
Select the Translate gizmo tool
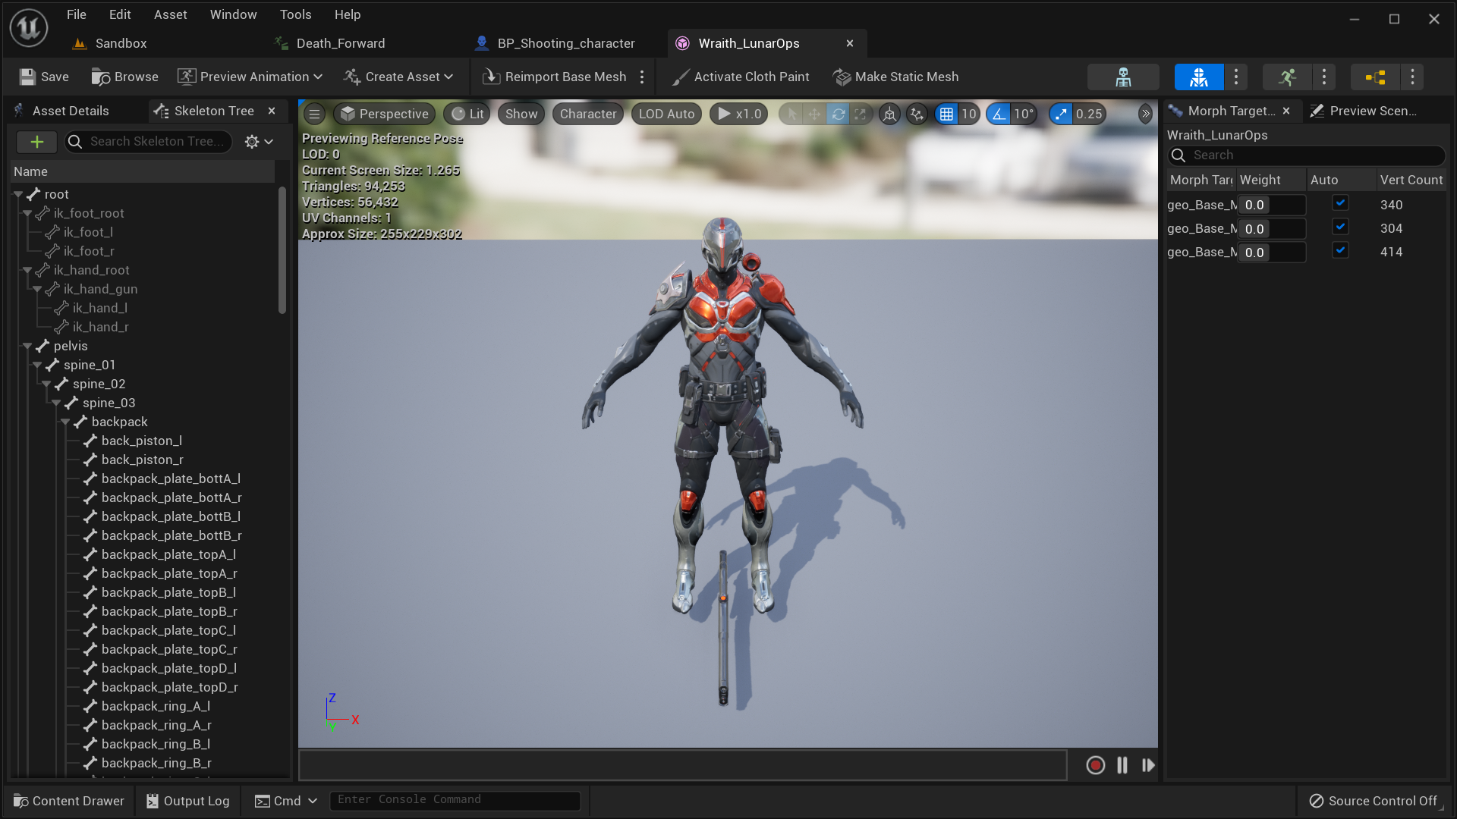(x=814, y=114)
